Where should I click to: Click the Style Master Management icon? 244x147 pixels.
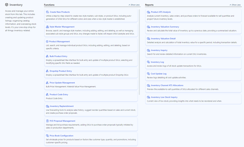point(47,27)
